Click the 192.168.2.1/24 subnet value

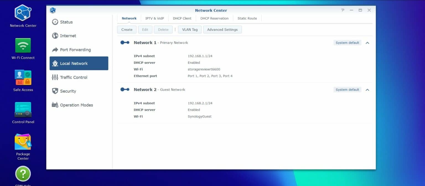[200, 103]
